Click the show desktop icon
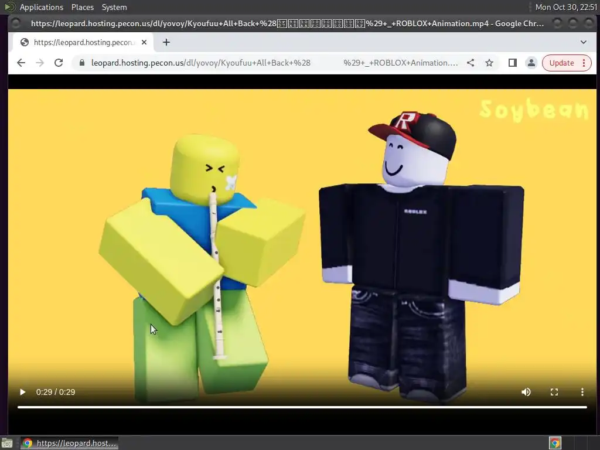The height and width of the screenshot is (450, 600). 7,443
